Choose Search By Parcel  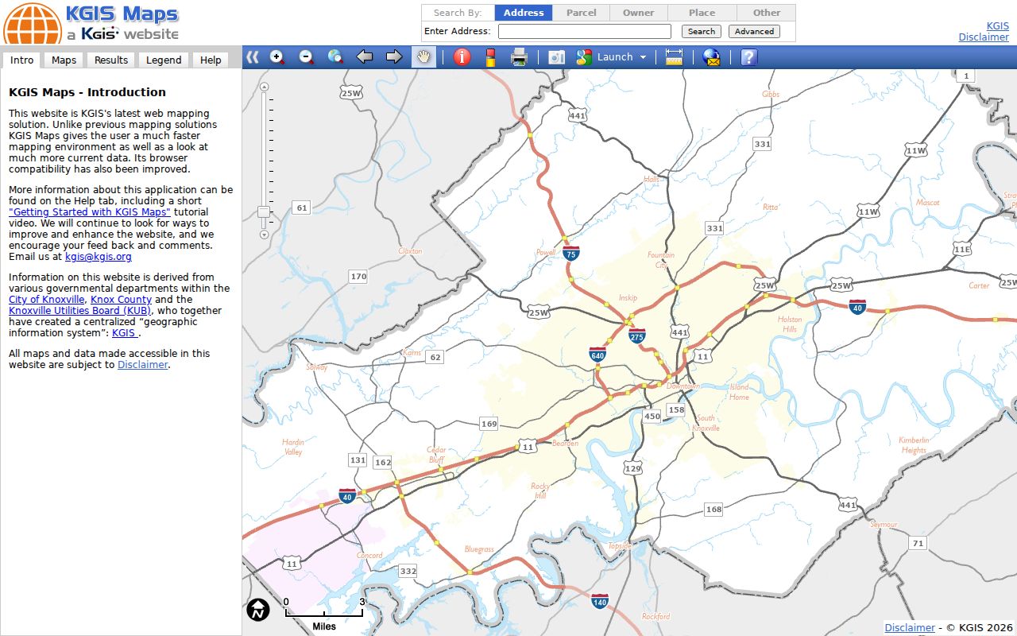(582, 13)
